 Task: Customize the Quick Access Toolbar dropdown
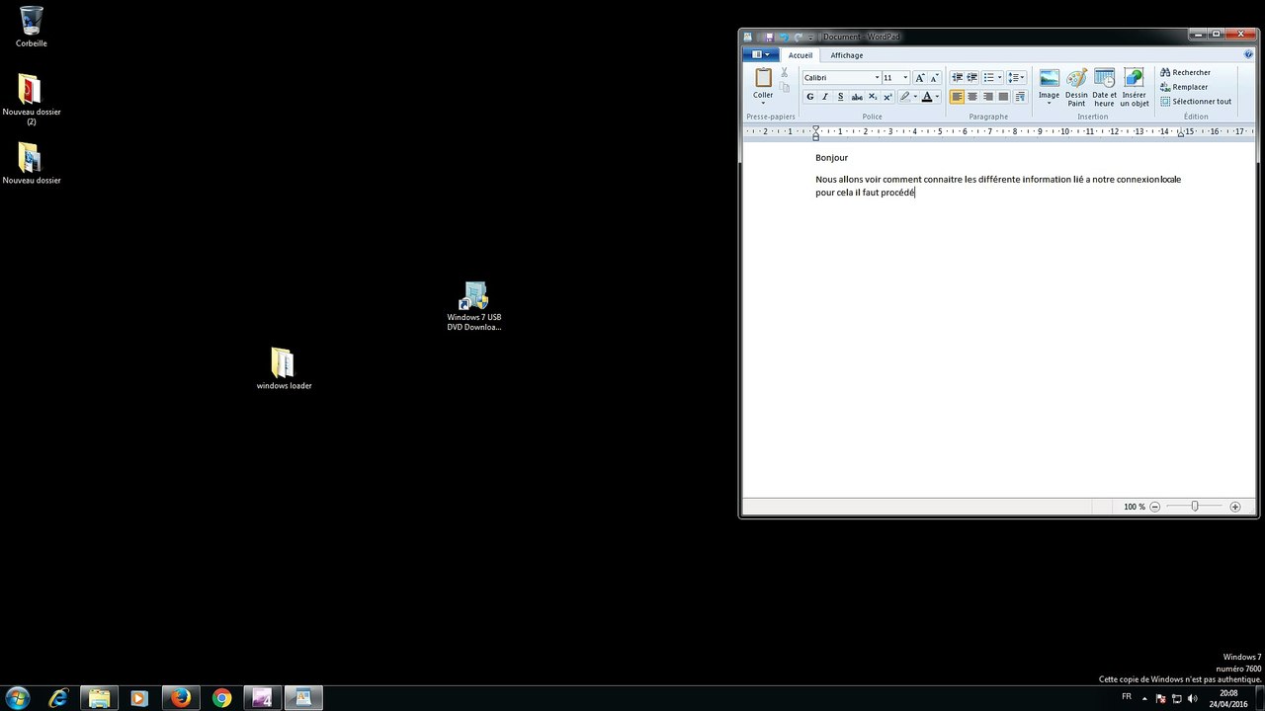(x=810, y=37)
